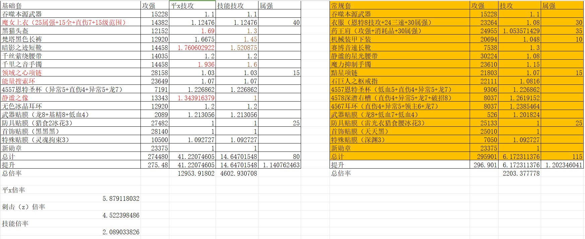Click the value 1.2619152 cell

[x=519, y=98]
